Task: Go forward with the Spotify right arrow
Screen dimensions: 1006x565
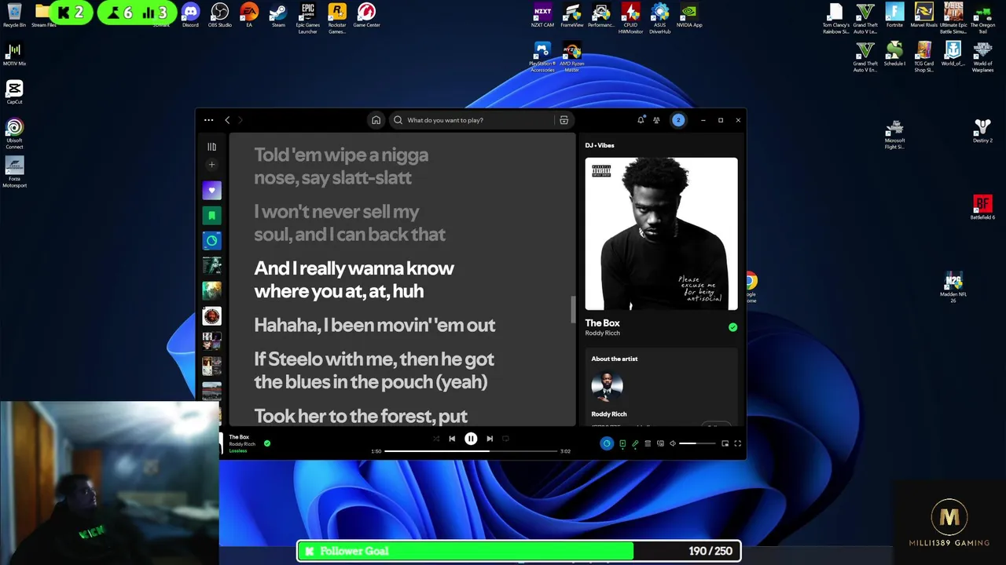Action: [x=240, y=120]
